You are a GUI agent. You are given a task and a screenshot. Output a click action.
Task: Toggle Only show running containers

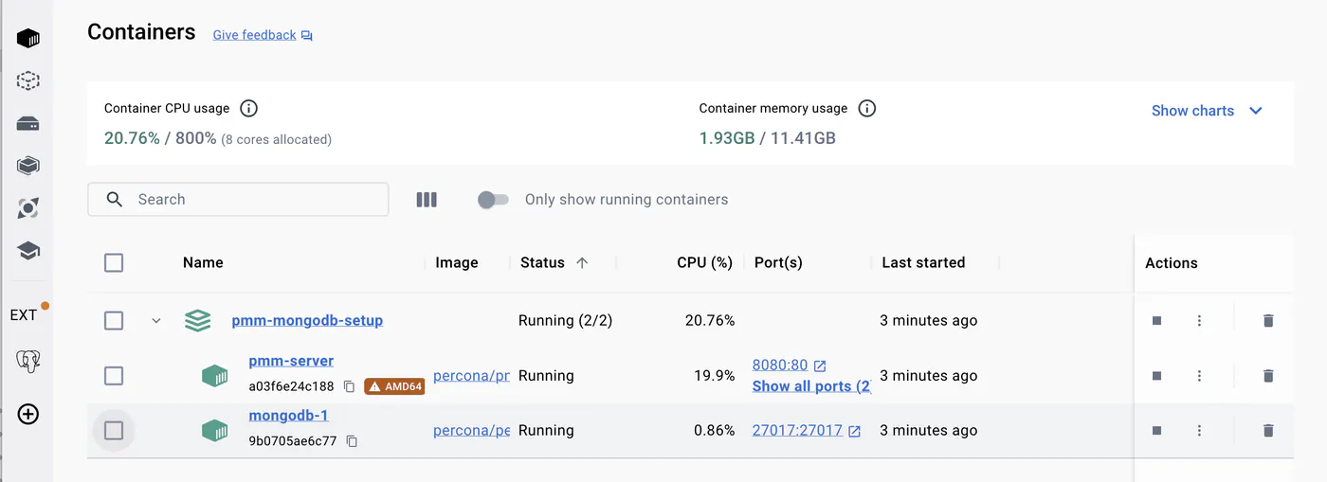pyautogui.click(x=493, y=200)
